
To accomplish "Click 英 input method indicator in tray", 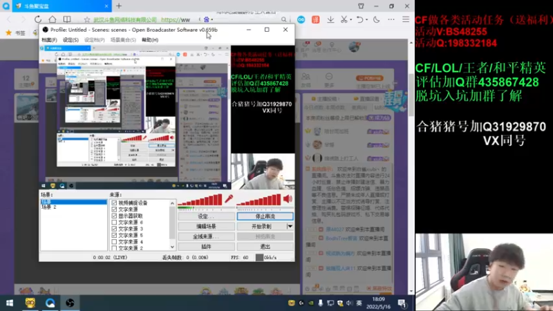I will (359, 303).
